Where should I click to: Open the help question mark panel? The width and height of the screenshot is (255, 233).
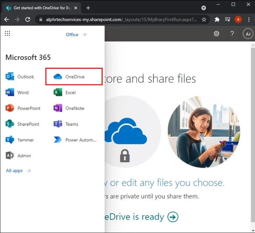click(232, 34)
